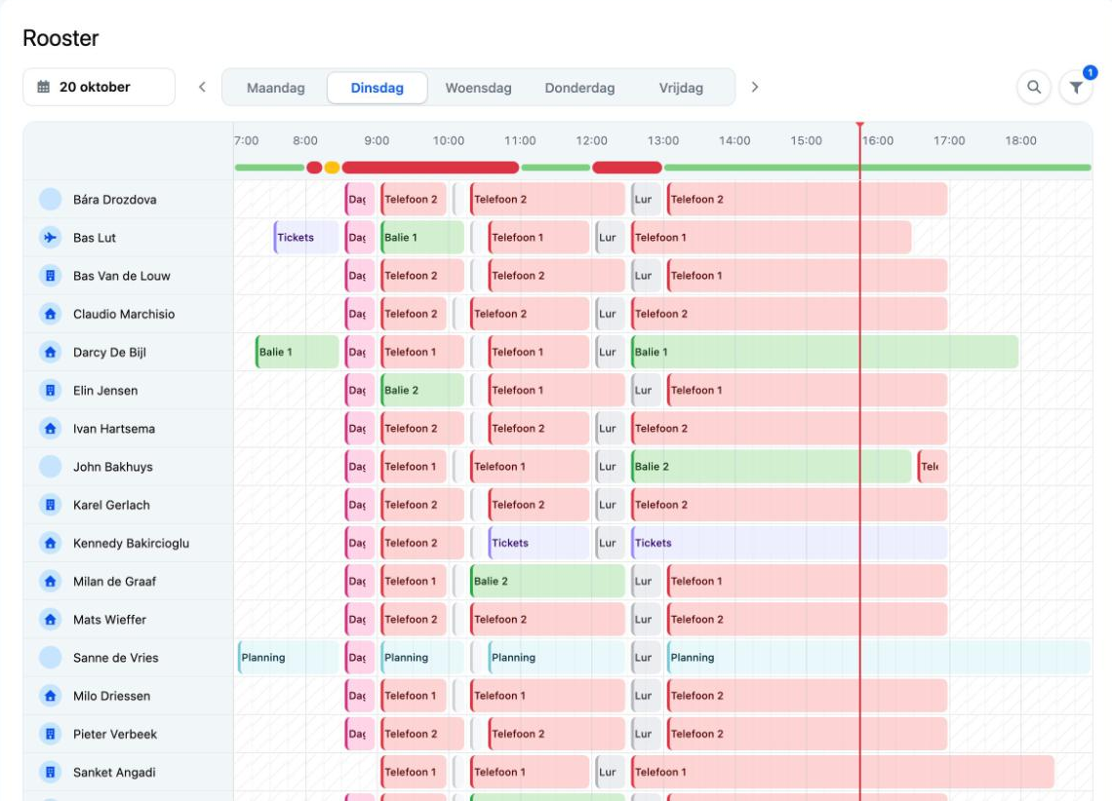
Task: Click home icon next to Darcy De Bijl
Action: pyautogui.click(x=51, y=352)
